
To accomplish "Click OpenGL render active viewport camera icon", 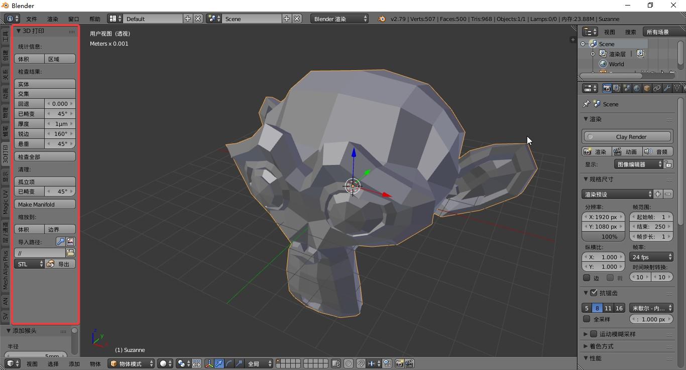I will [400, 363].
